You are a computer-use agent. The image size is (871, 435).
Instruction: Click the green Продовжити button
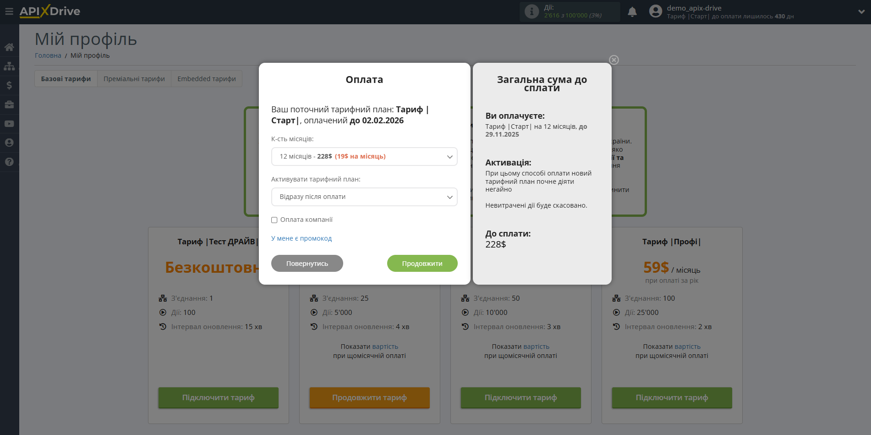(422, 264)
